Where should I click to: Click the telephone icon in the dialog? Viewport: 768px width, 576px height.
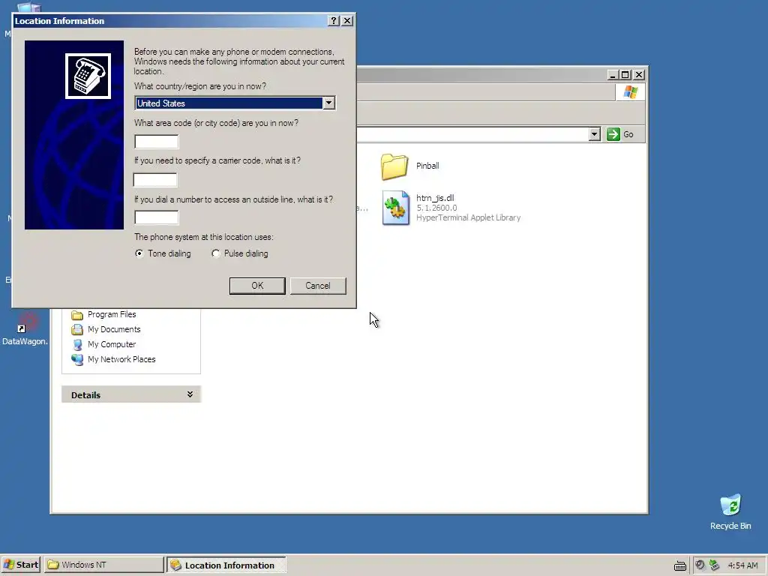(88, 76)
